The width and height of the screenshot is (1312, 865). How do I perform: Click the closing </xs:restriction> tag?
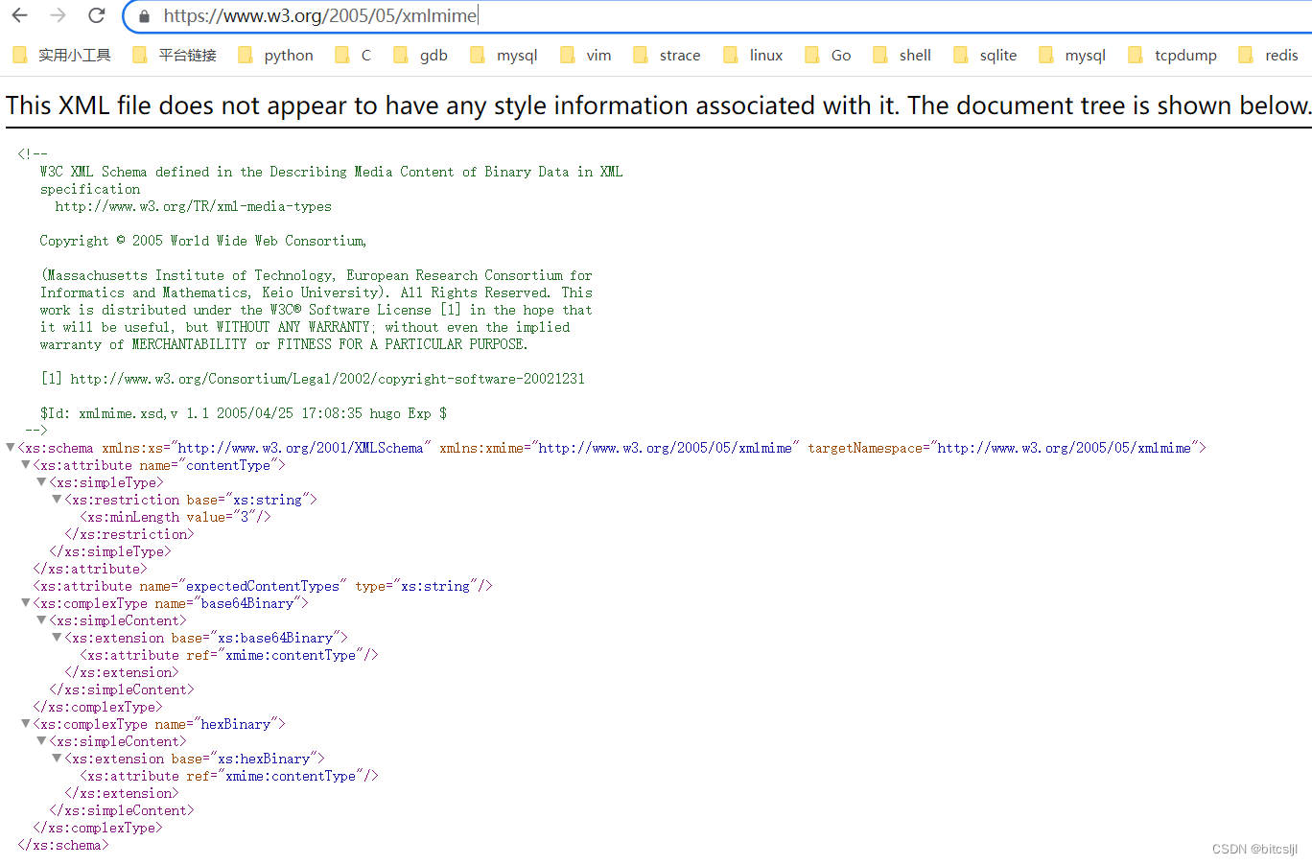(x=129, y=534)
